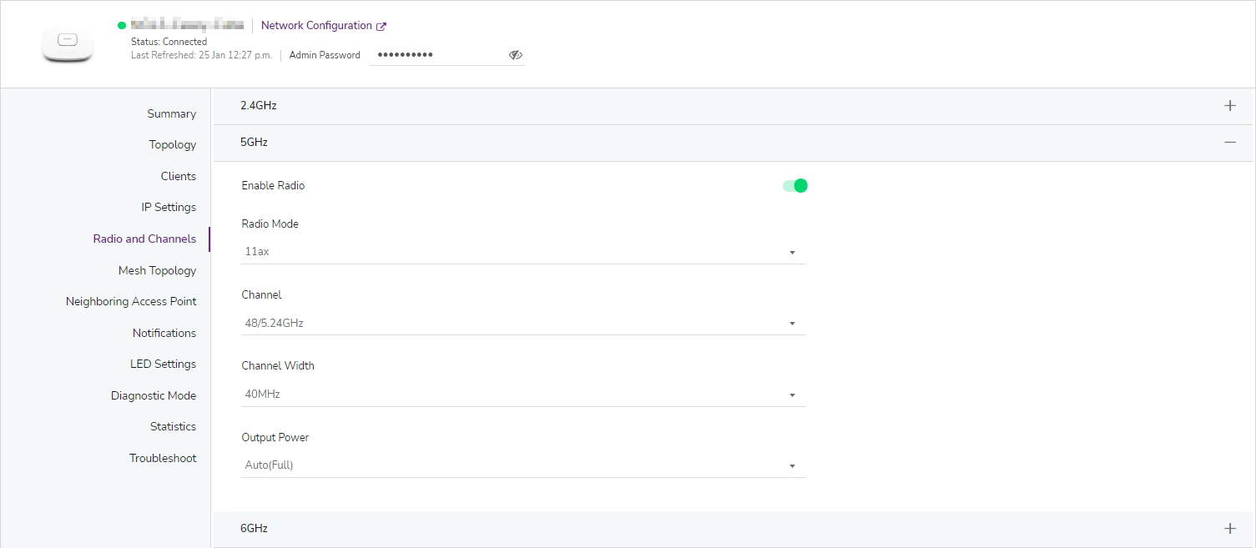Viewport: 1256px width, 548px height.
Task: Disable the Enable Radio toggle
Action: coord(795,186)
